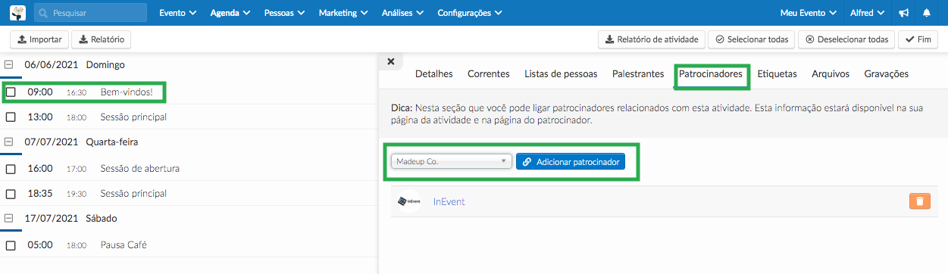Image resolution: width=948 pixels, height=274 pixels.
Task: Open the Evento menu
Action: (x=178, y=13)
